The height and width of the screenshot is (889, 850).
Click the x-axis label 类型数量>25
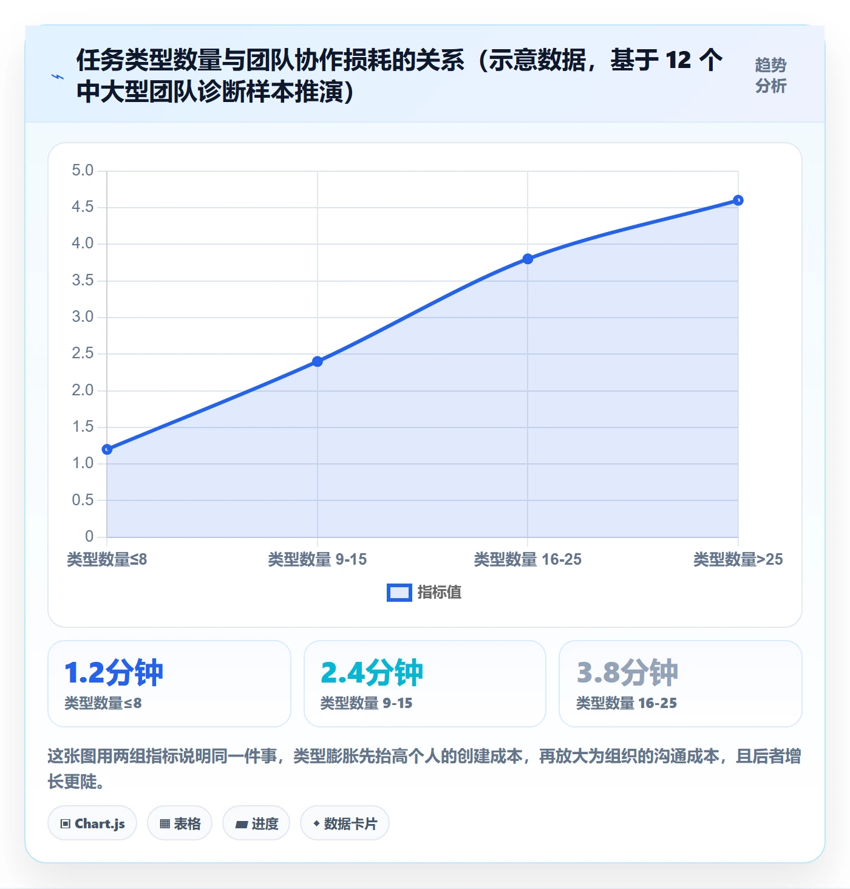(x=738, y=559)
